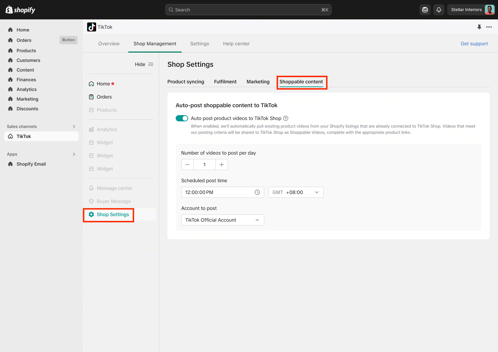The height and width of the screenshot is (352, 498).
Task: Click the videos per day number field
Action: click(205, 165)
